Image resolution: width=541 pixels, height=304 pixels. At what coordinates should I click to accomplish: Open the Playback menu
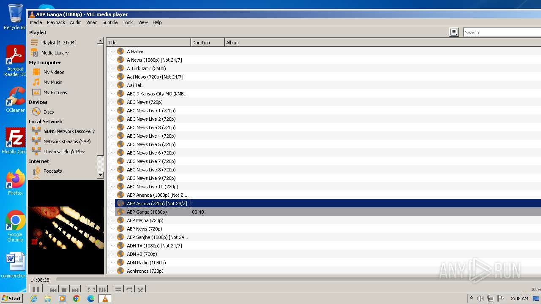pyautogui.click(x=56, y=22)
